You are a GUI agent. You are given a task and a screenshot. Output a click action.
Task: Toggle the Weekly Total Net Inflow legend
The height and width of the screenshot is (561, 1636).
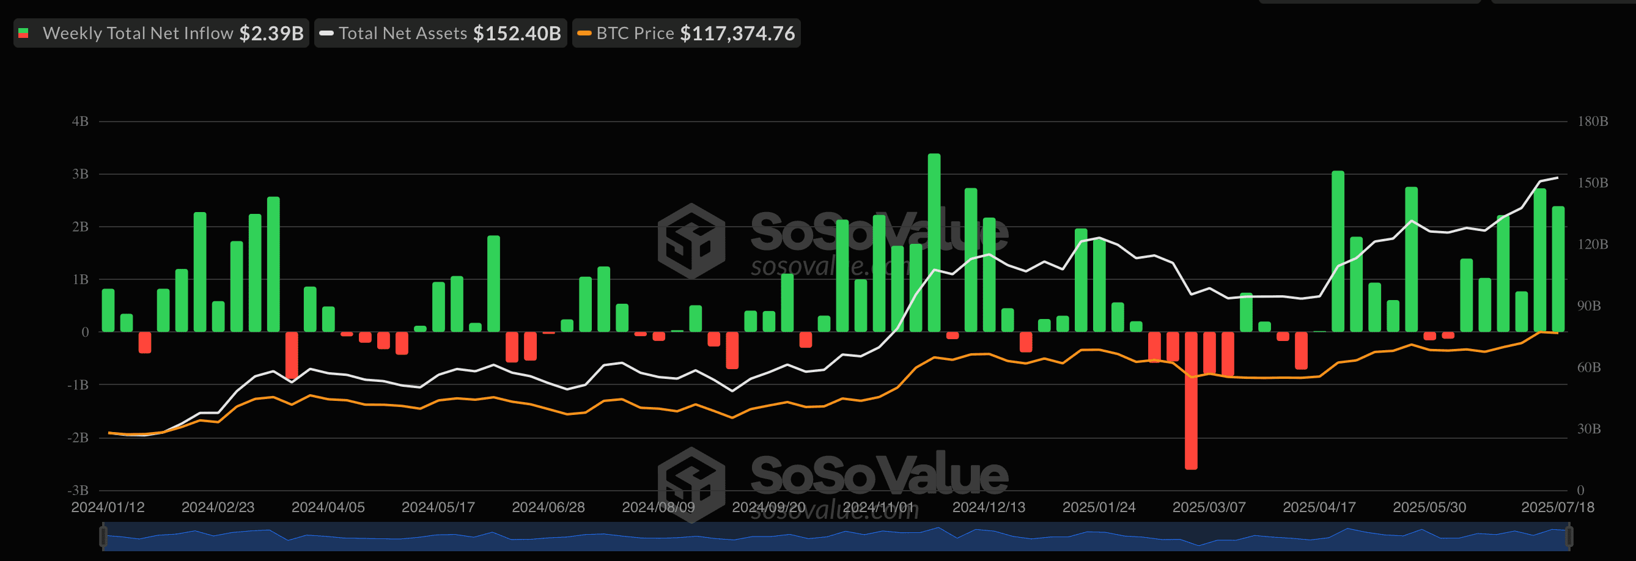tap(161, 33)
